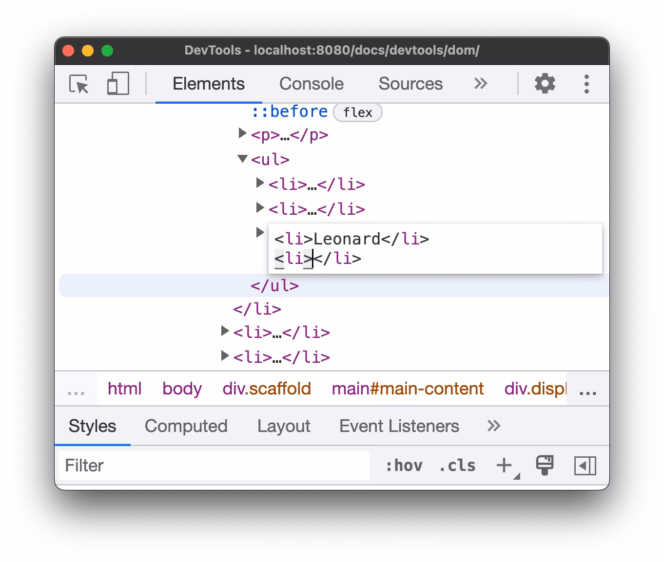
Task: Open the Styles tab
Action: point(92,426)
